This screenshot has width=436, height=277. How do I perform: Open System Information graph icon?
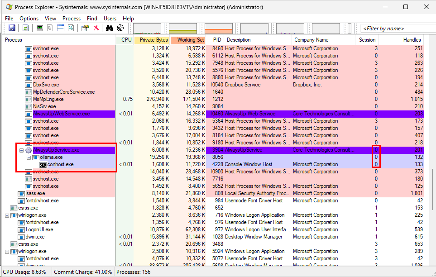pos(40,28)
